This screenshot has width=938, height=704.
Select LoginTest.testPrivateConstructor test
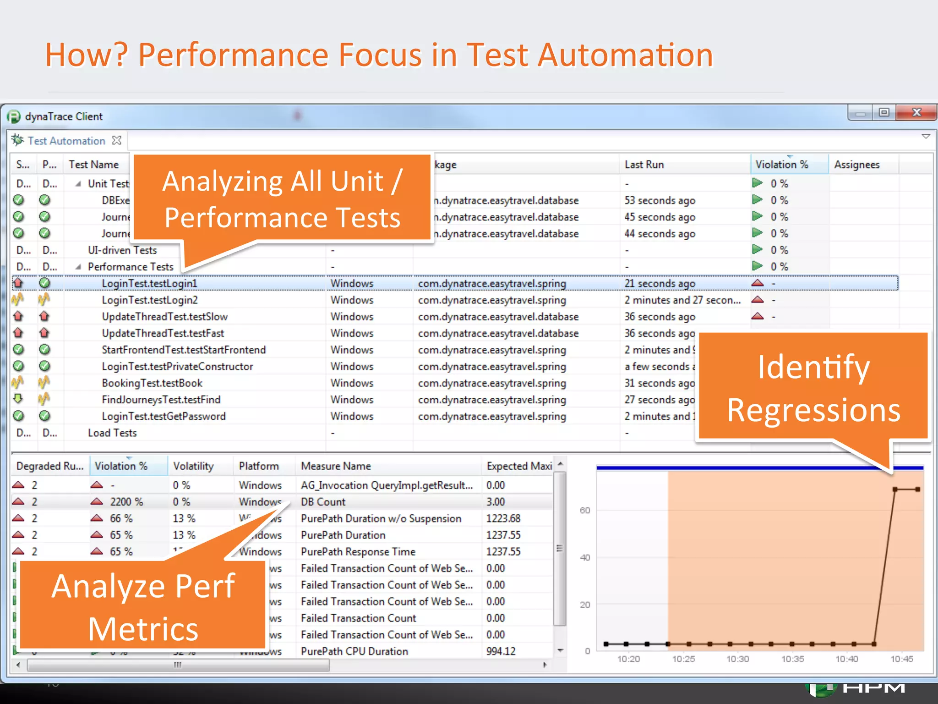[x=177, y=366]
